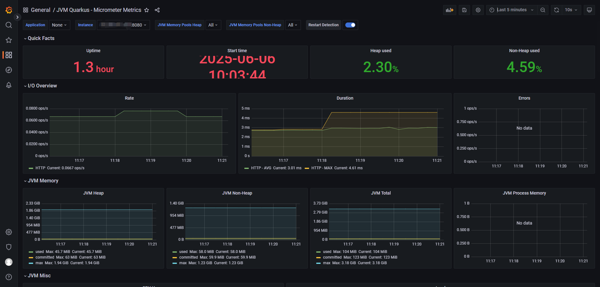Expand the sidebar with arrow toggle
Viewport: 600px width, 287px height.
(x=17, y=17)
